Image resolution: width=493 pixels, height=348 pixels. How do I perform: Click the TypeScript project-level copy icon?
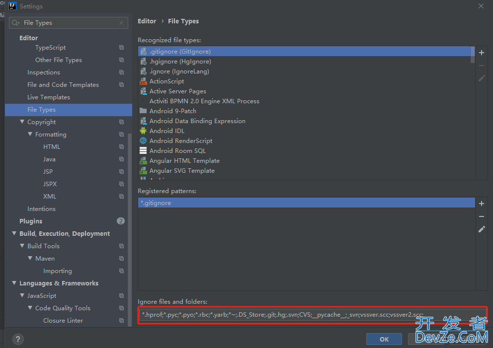[121, 48]
